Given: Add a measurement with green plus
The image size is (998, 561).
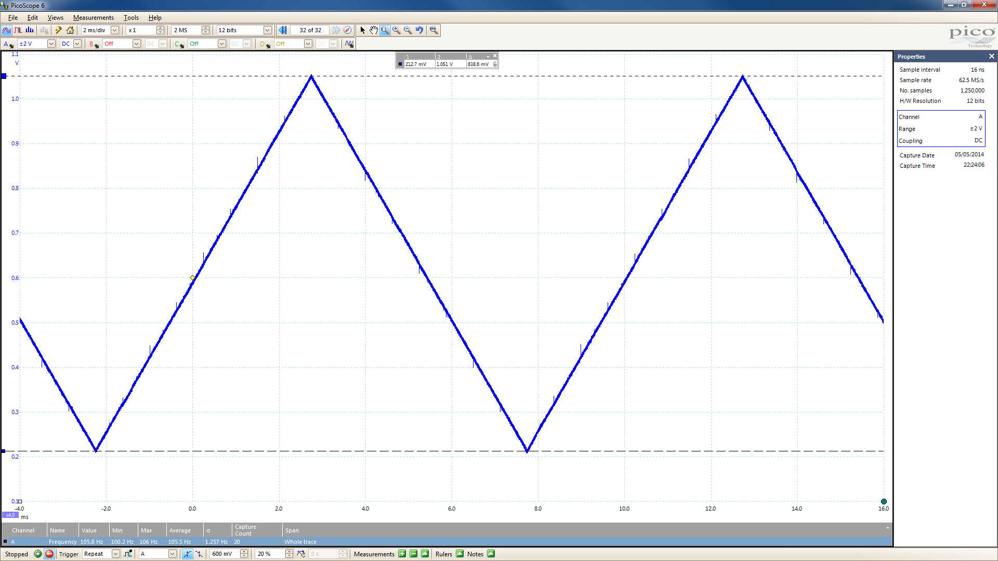Looking at the screenshot, I should tap(402, 554).
